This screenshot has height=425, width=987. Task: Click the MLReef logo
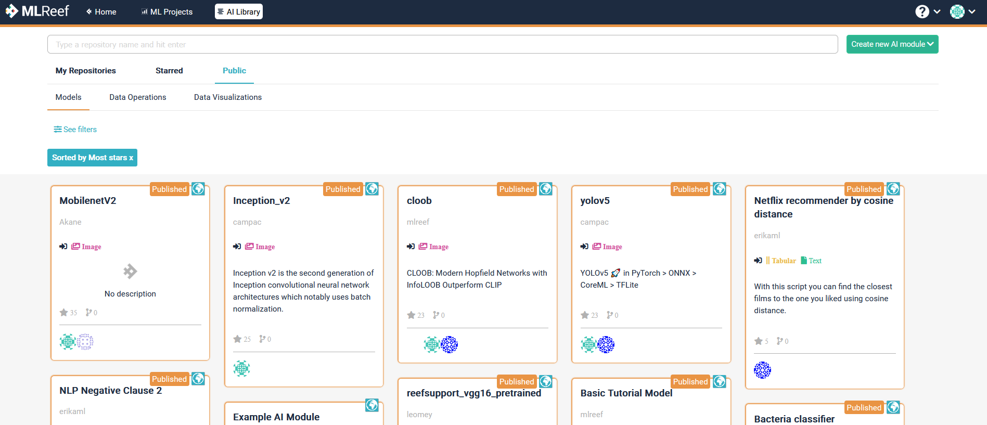pyautogui.click(x=37, y=11)
